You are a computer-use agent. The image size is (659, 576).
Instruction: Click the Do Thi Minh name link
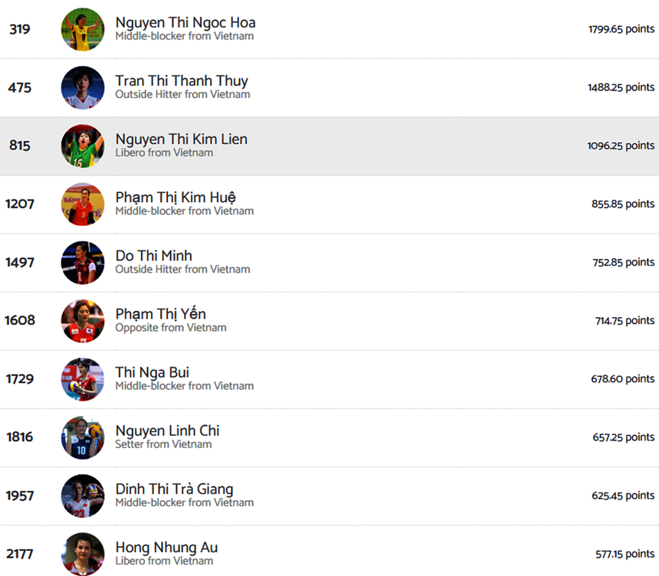pos(153,256)
